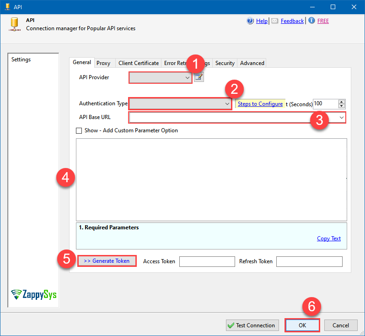This screenshot has width=365, height=336.
Task: Open the Help link
Action: click(262, 21)
